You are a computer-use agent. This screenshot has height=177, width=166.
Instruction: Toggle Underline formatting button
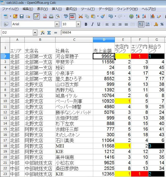(x=98, y=24)
